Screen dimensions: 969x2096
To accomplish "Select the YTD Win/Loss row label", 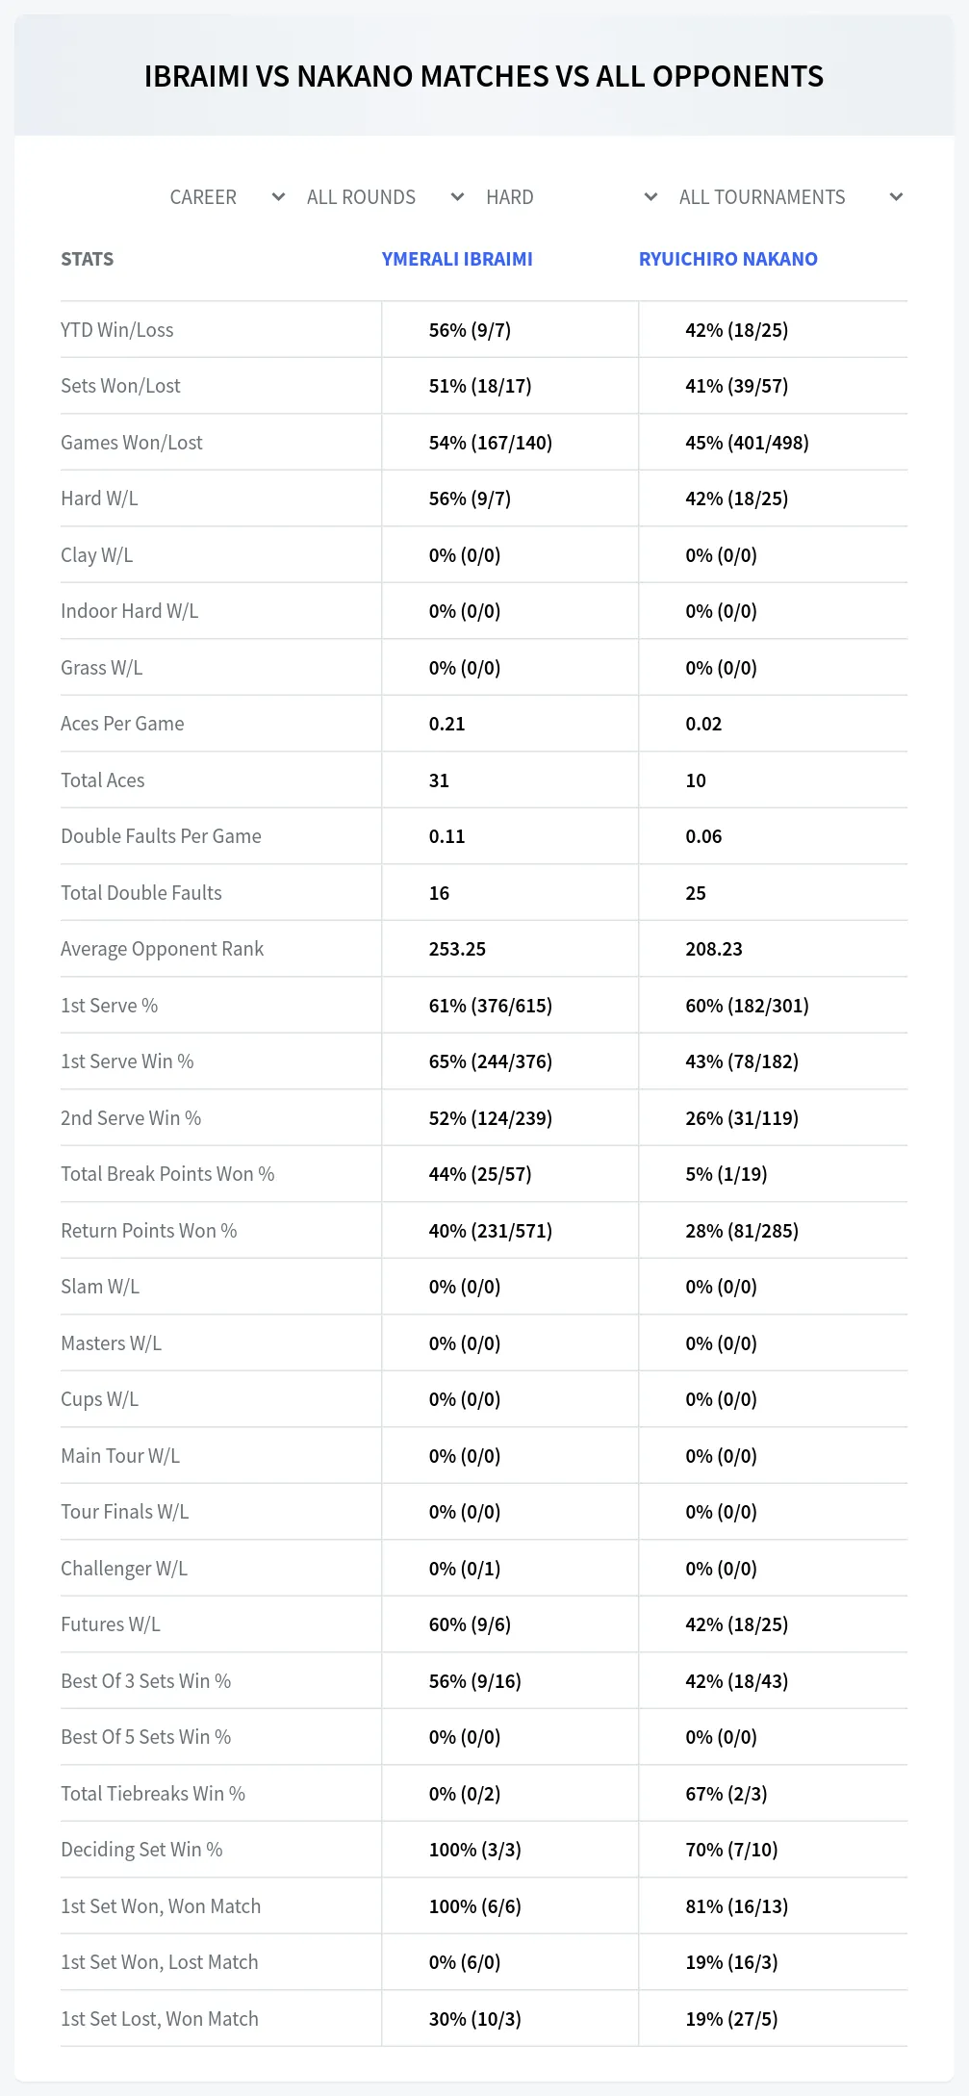I will point(117,330).
